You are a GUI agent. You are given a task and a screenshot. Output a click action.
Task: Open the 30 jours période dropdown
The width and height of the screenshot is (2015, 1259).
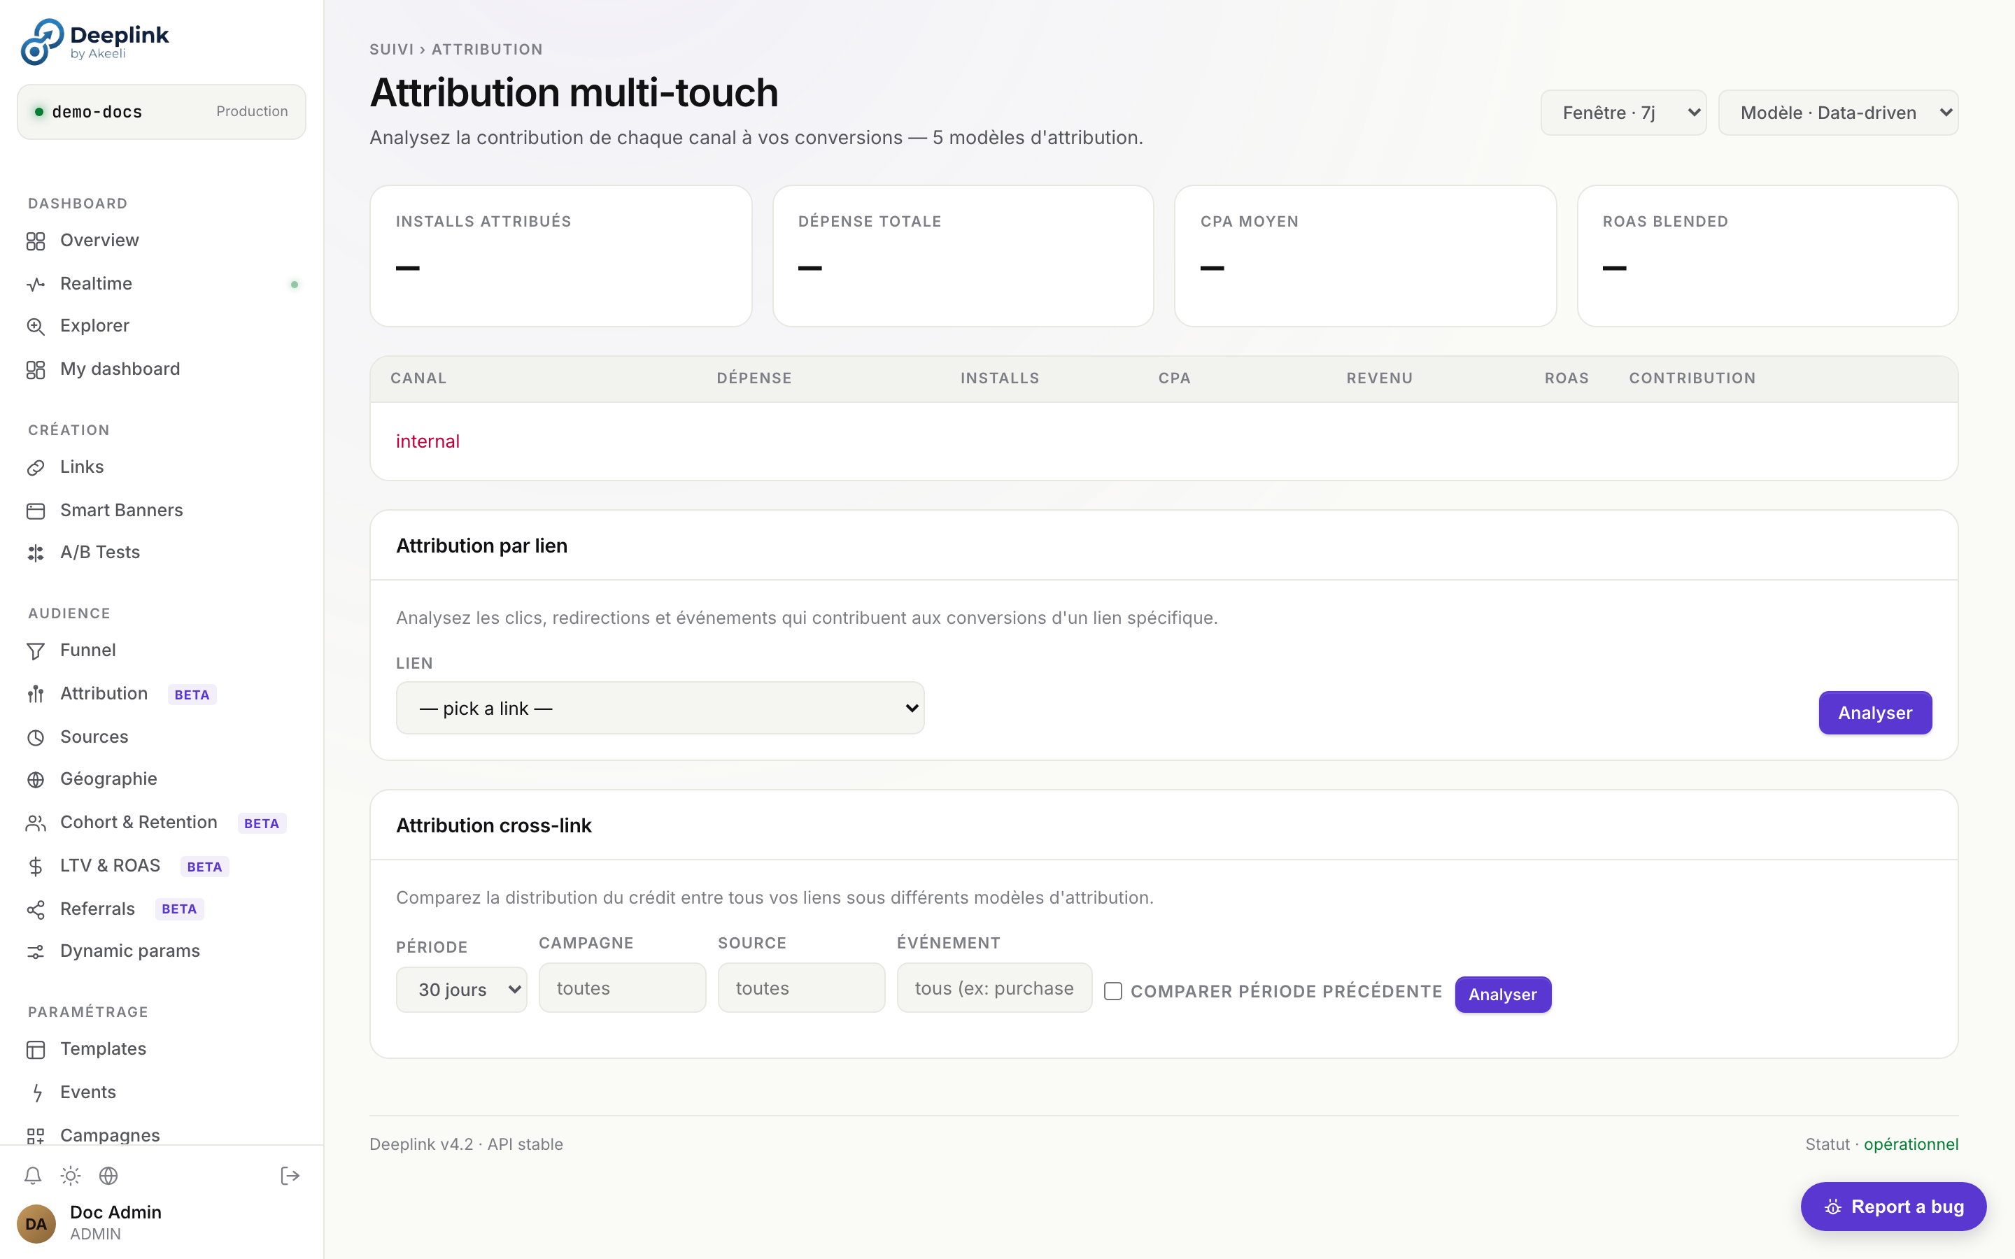point(461,989)
